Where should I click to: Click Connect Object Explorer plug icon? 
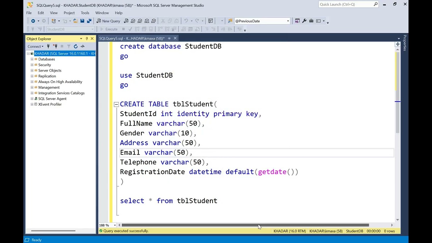[48, 46]
